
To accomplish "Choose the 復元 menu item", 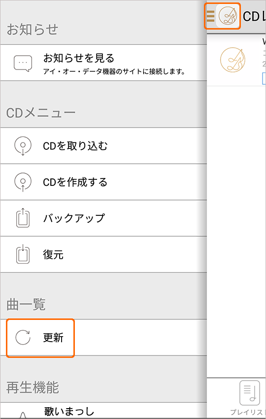I will pos(103,255).
